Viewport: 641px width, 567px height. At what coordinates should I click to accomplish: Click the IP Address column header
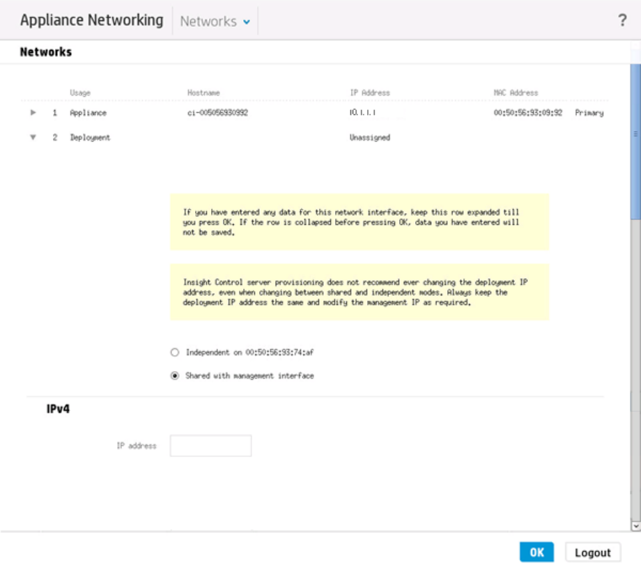(x=369, y=93)
